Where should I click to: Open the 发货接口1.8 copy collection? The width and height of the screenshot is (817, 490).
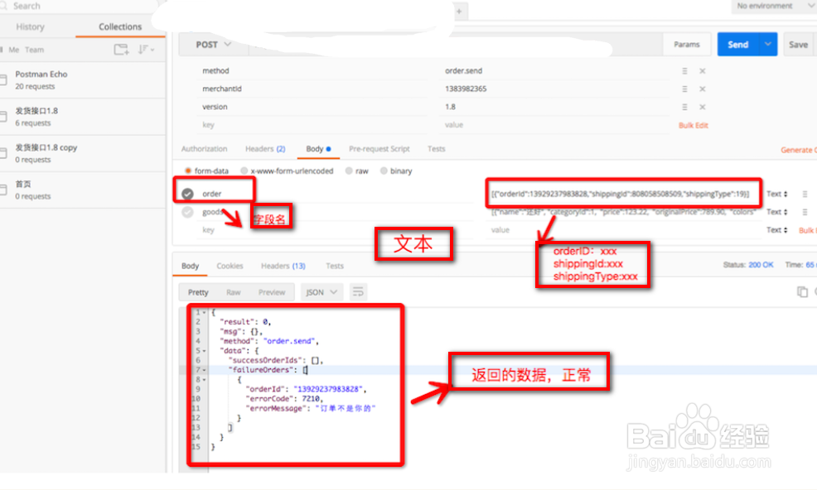tap(83, 153)
